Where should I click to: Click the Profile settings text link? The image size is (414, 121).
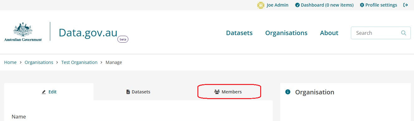tap(381, 5)
